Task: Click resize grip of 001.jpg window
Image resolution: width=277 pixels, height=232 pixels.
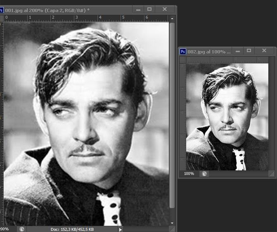Action: 172,230
